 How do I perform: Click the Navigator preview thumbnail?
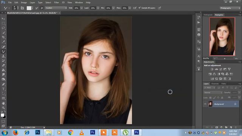[x=222, y=37]
